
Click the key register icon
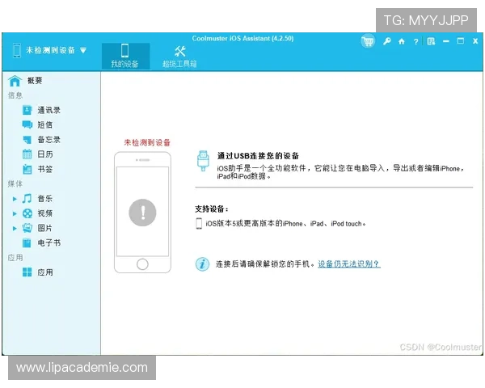point(386,41)
